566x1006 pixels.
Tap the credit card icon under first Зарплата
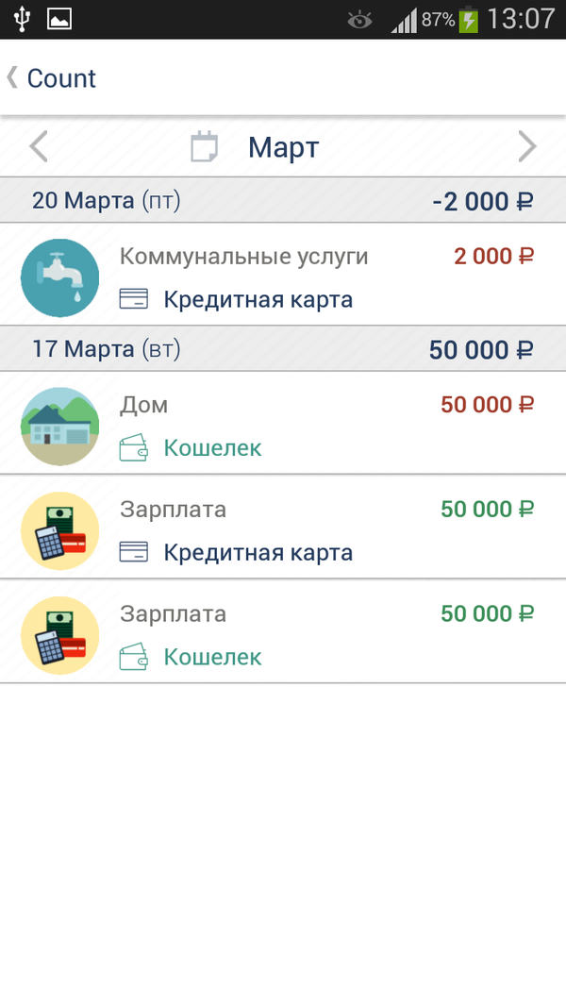134,552
